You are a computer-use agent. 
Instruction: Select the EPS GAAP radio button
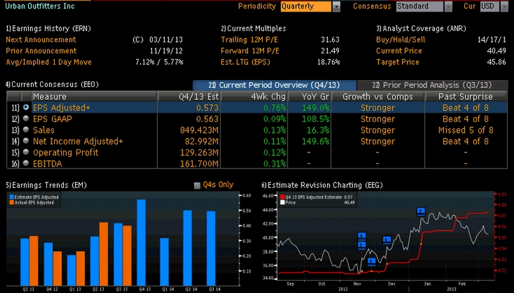click(26, 118)
